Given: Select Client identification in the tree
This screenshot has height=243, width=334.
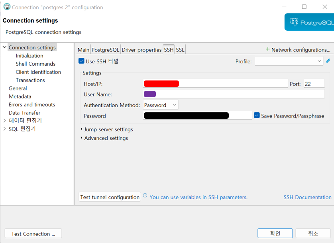Looking at the screenshot, I should 38,72.
